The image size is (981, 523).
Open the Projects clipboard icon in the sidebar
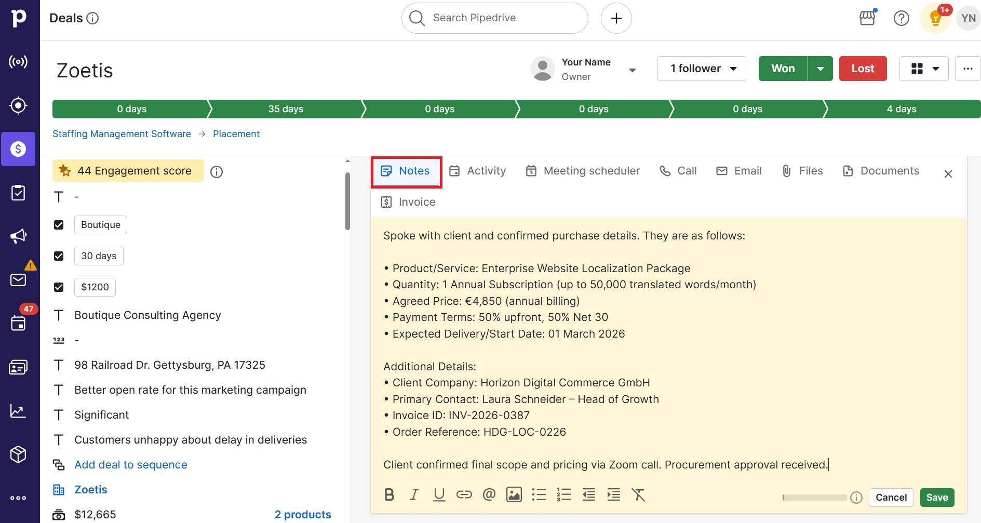pos(18,193)
